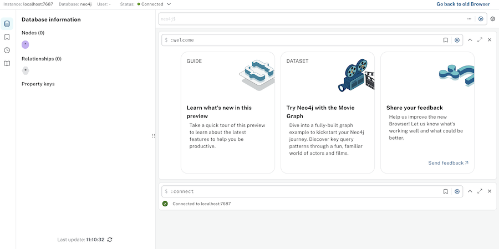Click the gray all-relationships asterisk label
This screenshot has height=249, width=499.
(x=26, y=70)
